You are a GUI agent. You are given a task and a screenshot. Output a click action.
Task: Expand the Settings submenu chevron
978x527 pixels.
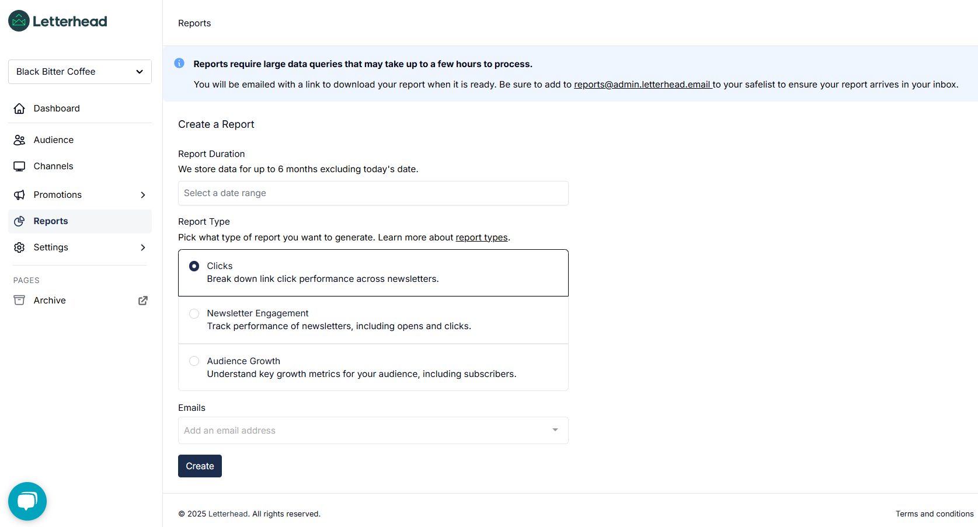coord(142,247)
